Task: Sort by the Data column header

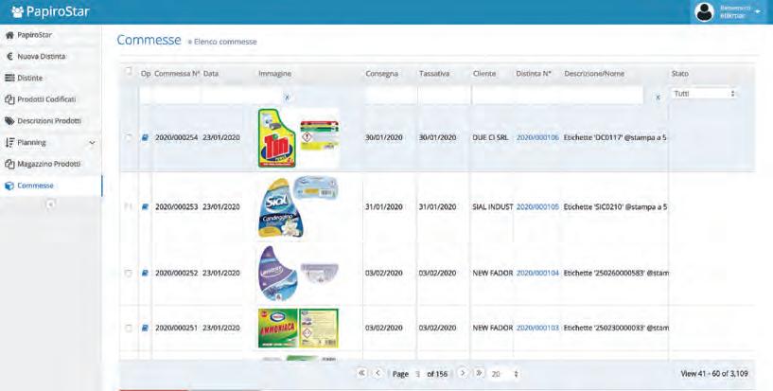Action: tap(210, 74)
